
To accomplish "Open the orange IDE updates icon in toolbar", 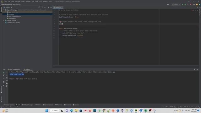I will 197,4.
